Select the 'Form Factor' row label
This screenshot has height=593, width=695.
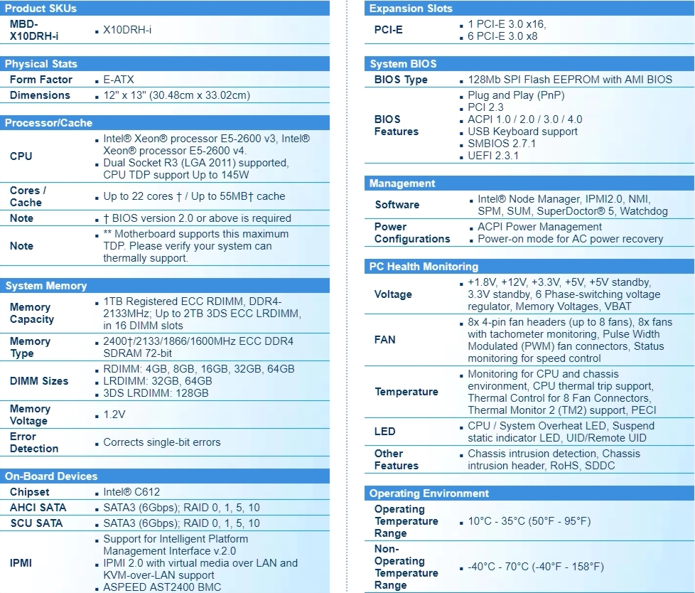pos(41,80)
